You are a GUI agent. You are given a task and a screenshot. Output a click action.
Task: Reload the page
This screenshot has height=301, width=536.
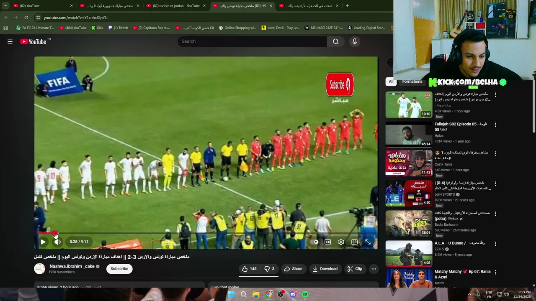pyautogui.click(x=26, y=18)
